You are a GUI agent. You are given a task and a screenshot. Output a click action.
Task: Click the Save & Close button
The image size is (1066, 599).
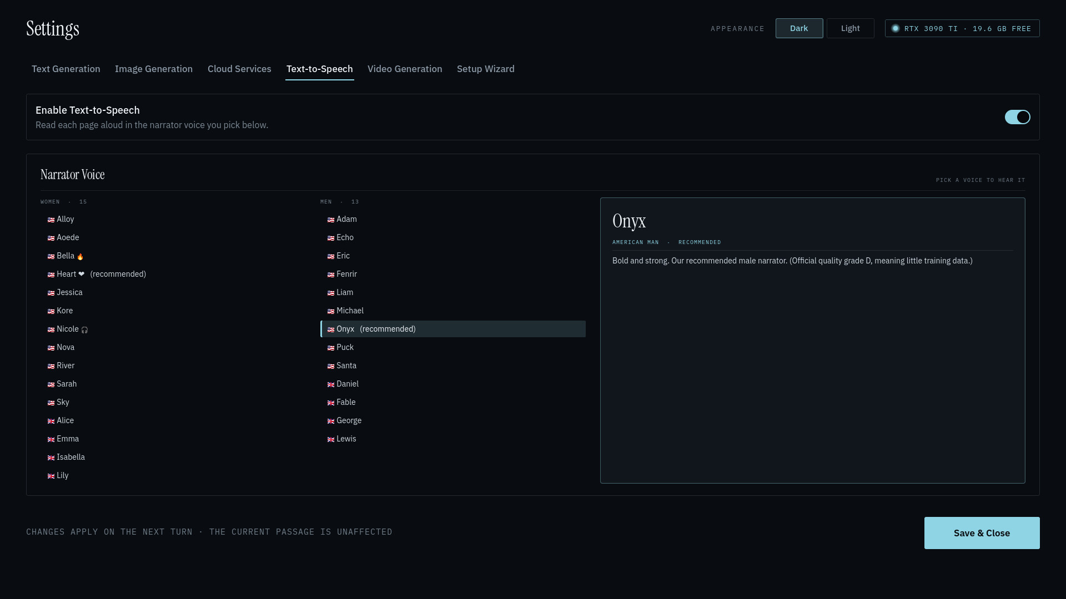[982, 533]
